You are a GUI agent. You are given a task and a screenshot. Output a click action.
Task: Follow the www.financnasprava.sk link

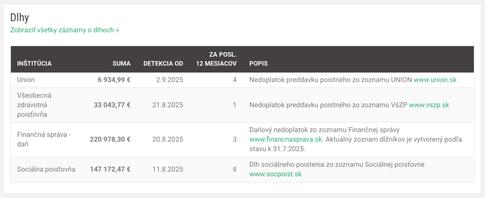(286, 139)
